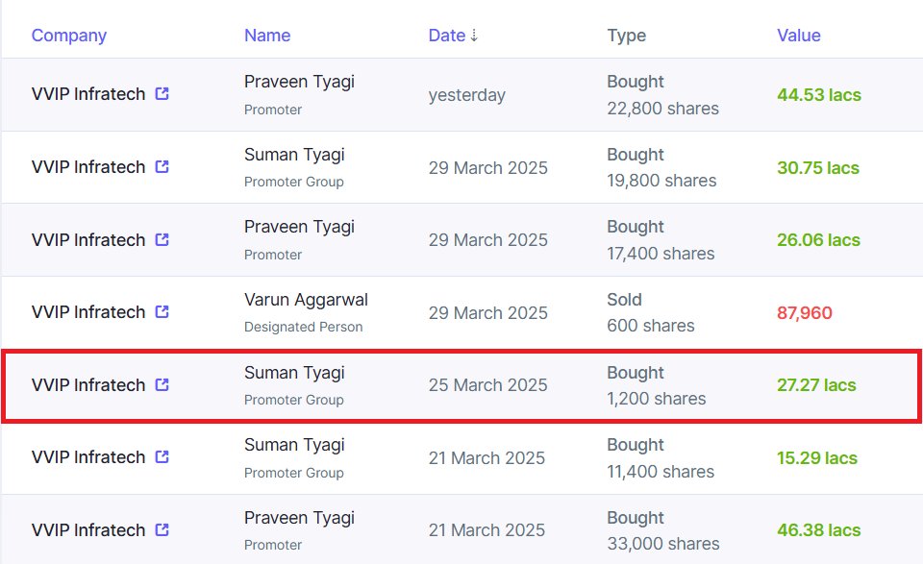
Task: Click the Date column header text
Action: 447,36
